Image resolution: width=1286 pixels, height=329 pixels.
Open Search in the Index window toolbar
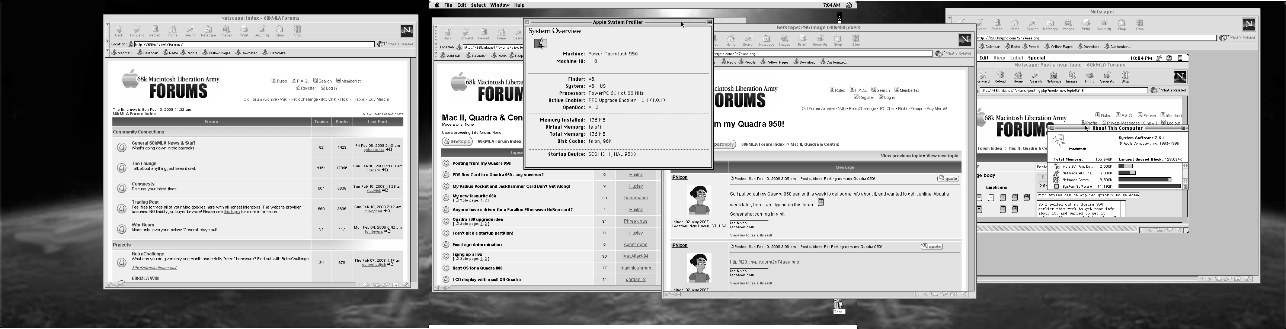[x=190, y=31]
